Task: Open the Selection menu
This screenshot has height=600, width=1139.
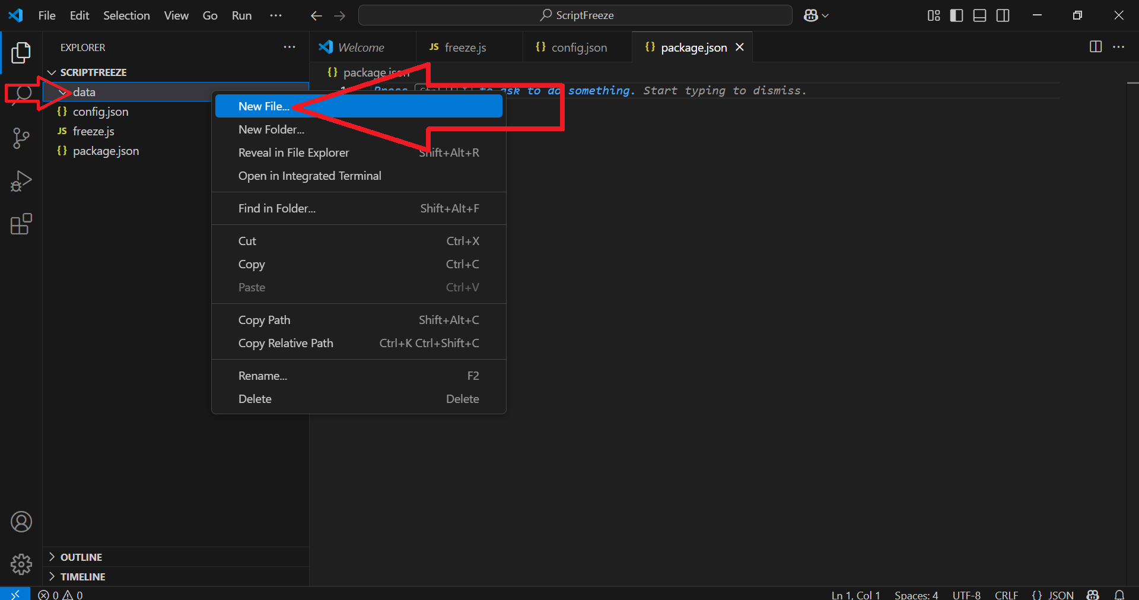Action: pyautogui.click(x=126, y=15)
